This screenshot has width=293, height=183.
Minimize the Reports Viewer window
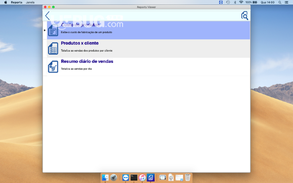pos(49,7)
